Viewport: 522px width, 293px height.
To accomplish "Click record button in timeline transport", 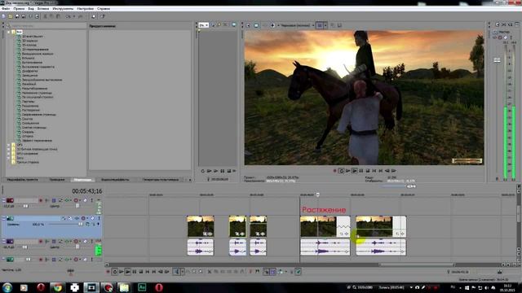I will (108, 272).
